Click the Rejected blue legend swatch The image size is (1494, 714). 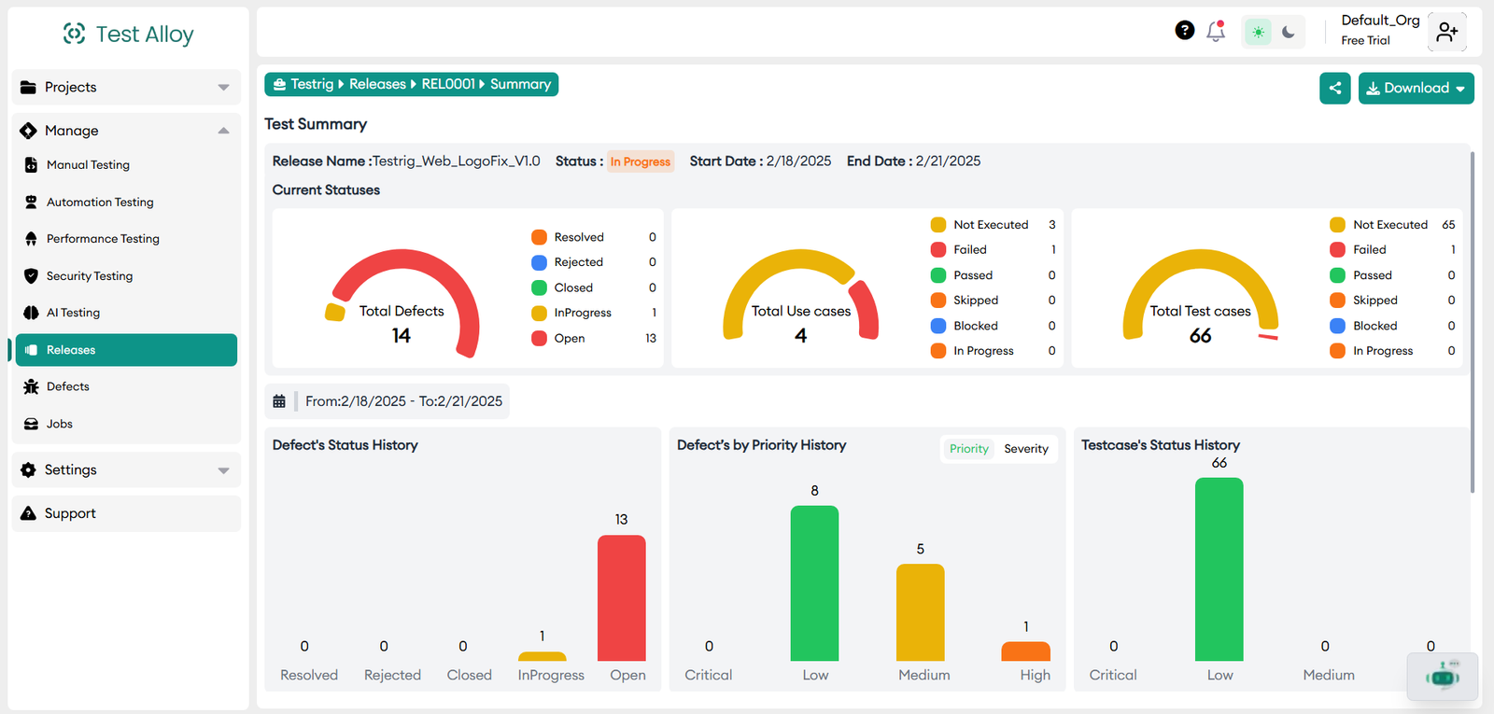(539, 262)
